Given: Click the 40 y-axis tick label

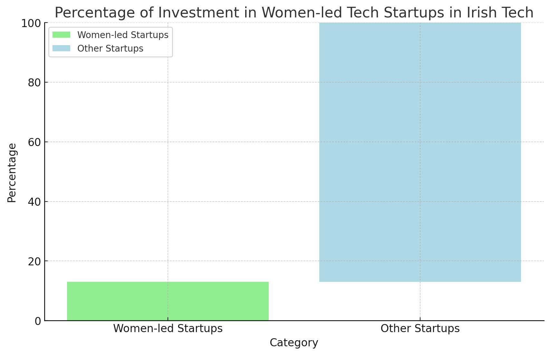Looking at the screenshot, I should point(34,202).
